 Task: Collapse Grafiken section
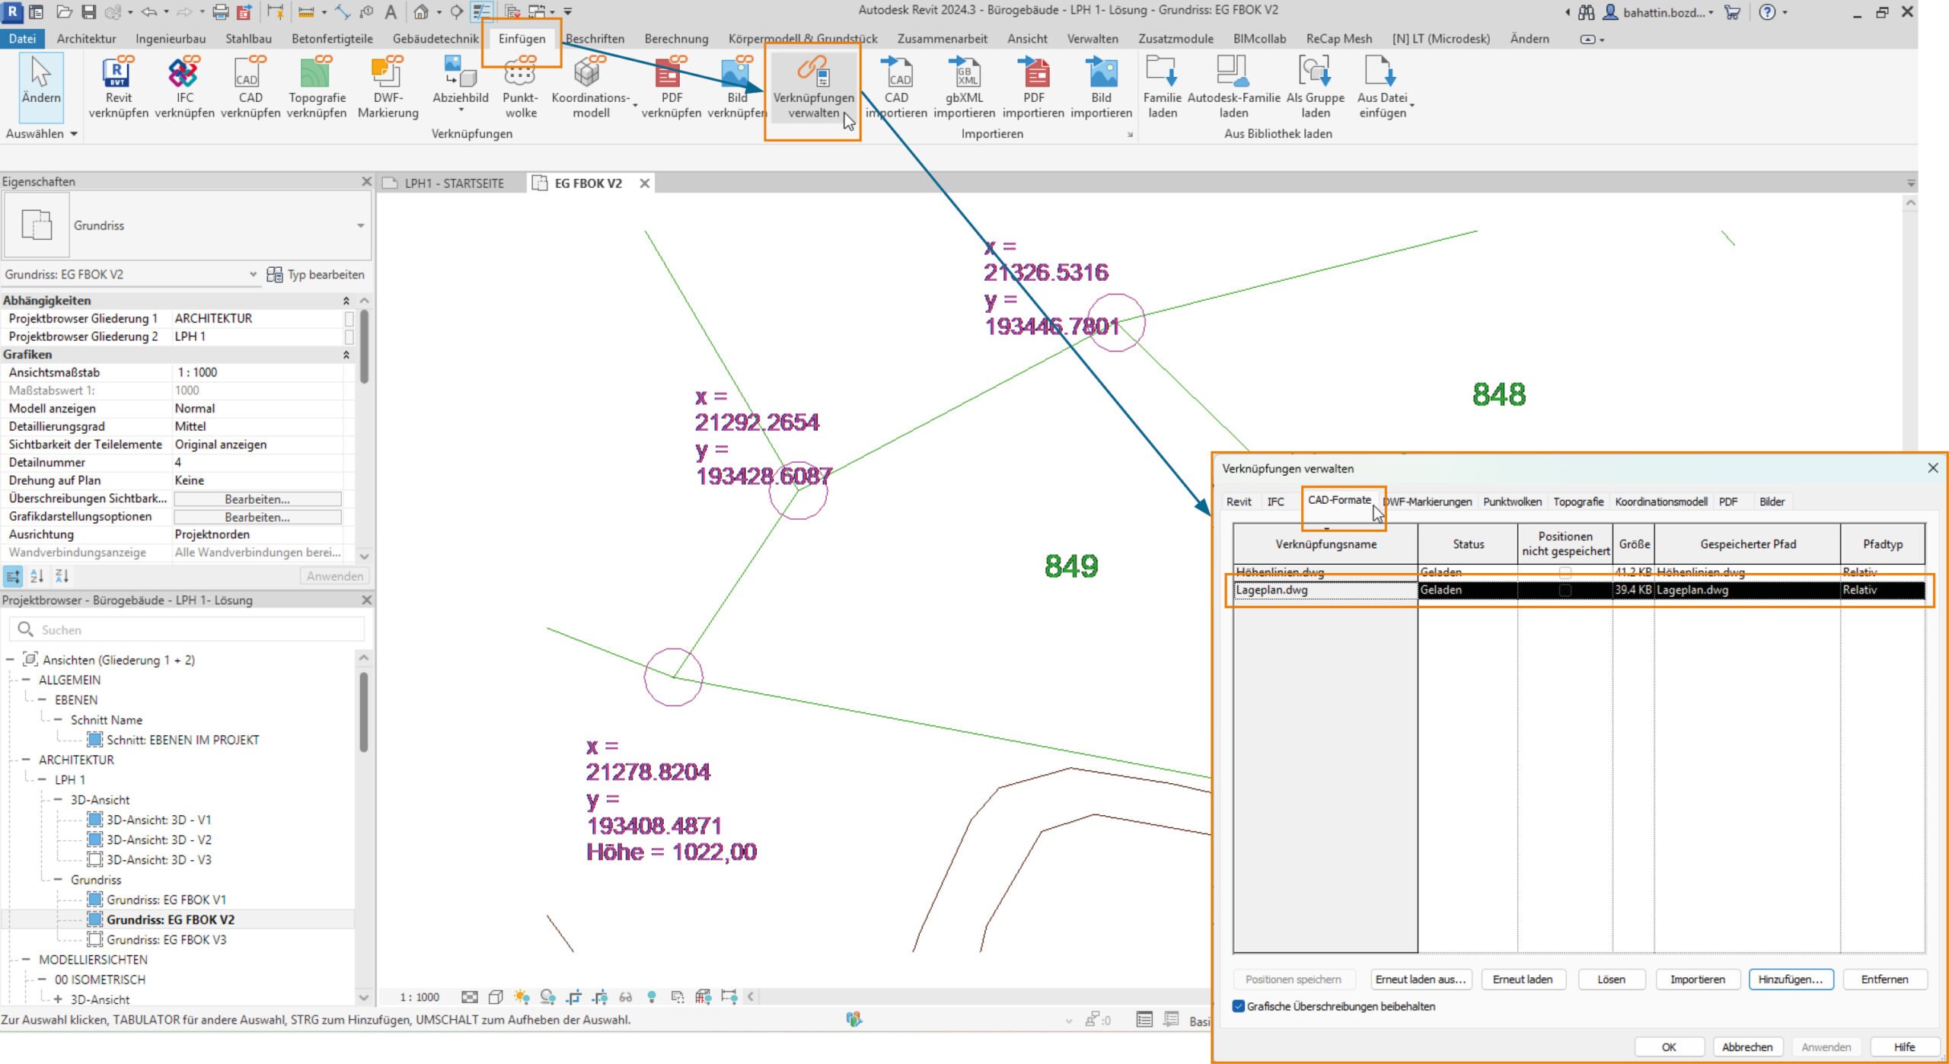coord(346,355)
